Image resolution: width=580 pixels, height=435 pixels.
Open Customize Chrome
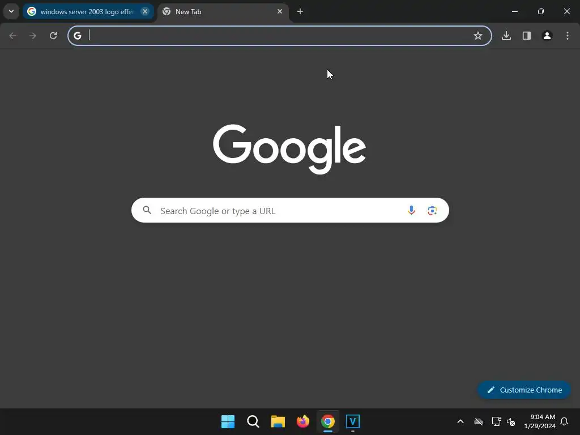tap(524, 390)
